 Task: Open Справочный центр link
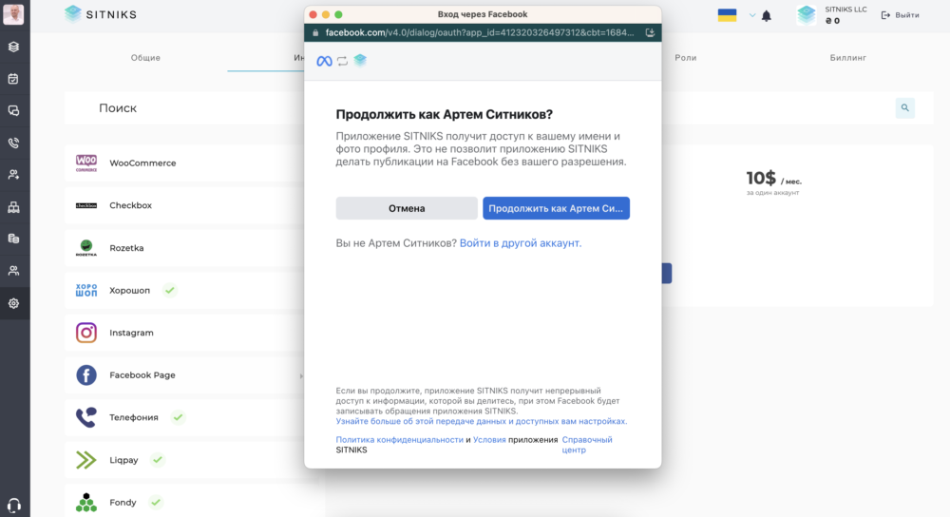586,444
